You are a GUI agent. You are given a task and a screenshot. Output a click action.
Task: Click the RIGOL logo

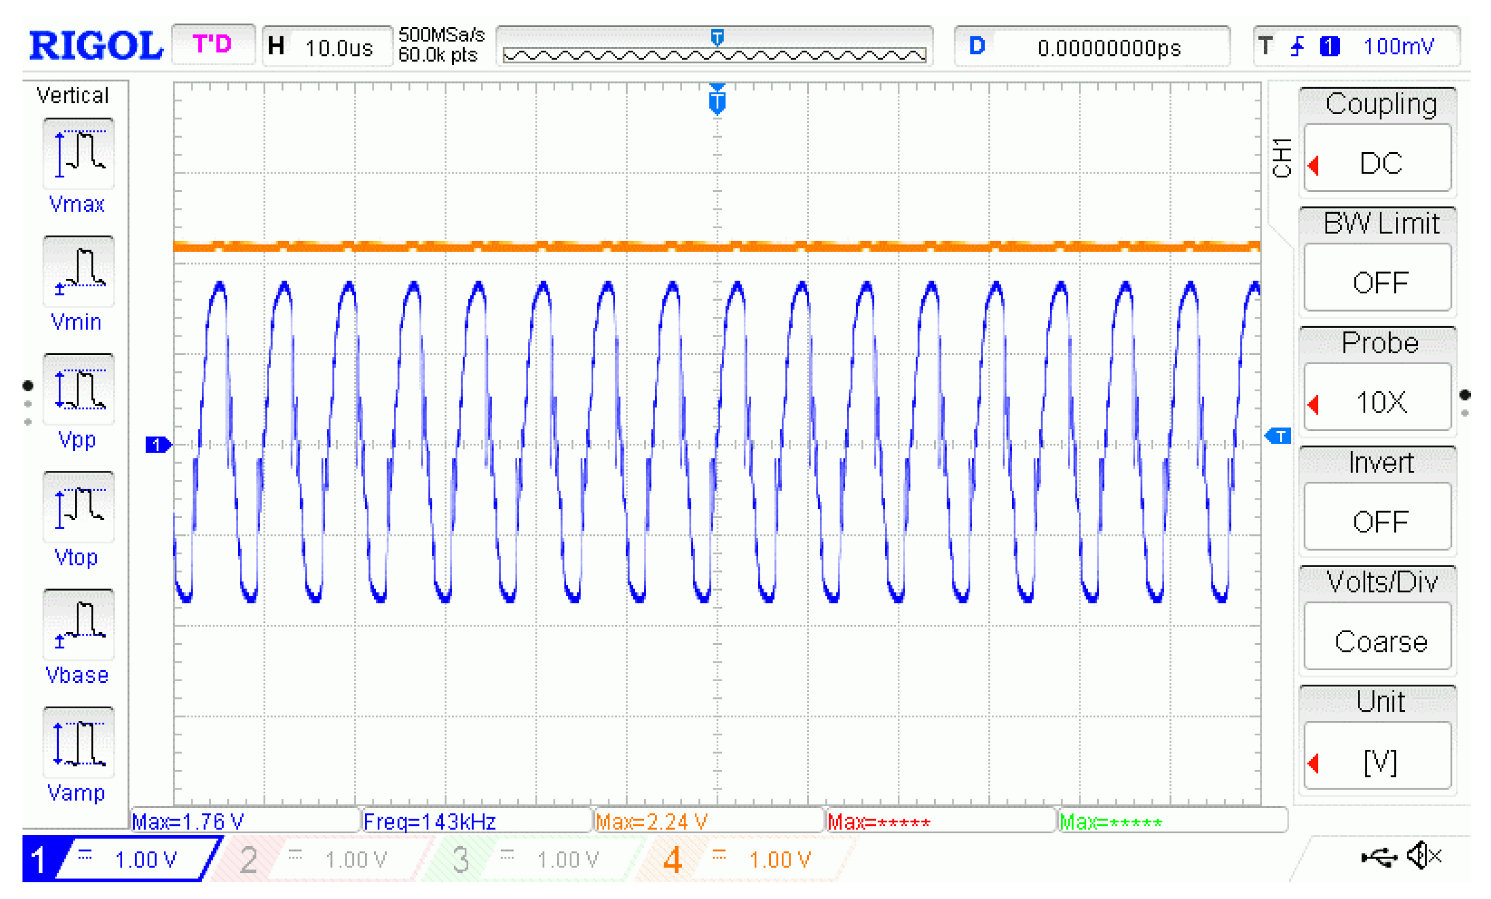(96, 46)
